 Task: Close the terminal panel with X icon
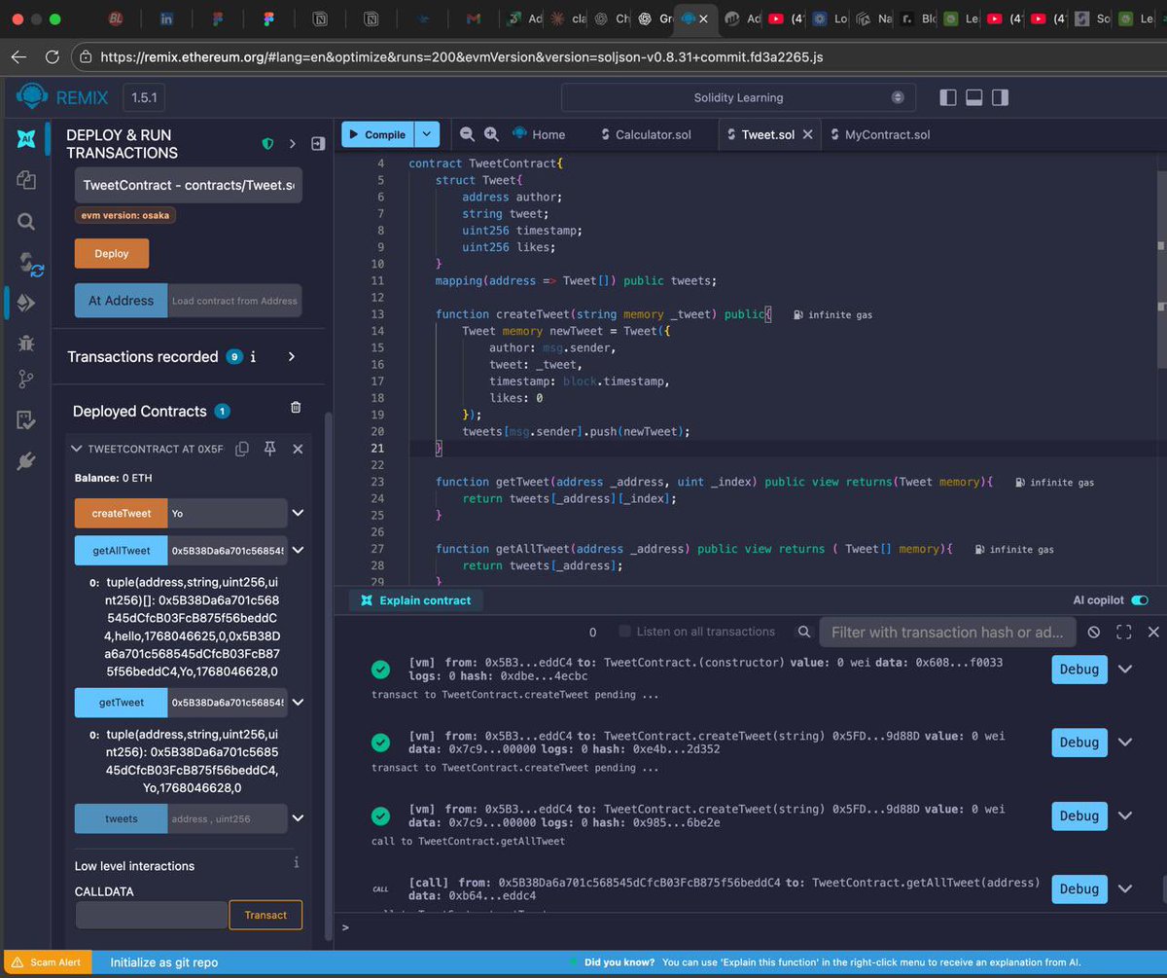pyautogui.click(x=1153, y=632)
